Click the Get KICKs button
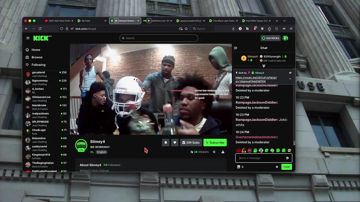This screenshot has width=360, height=202. [x=271, y=38]
